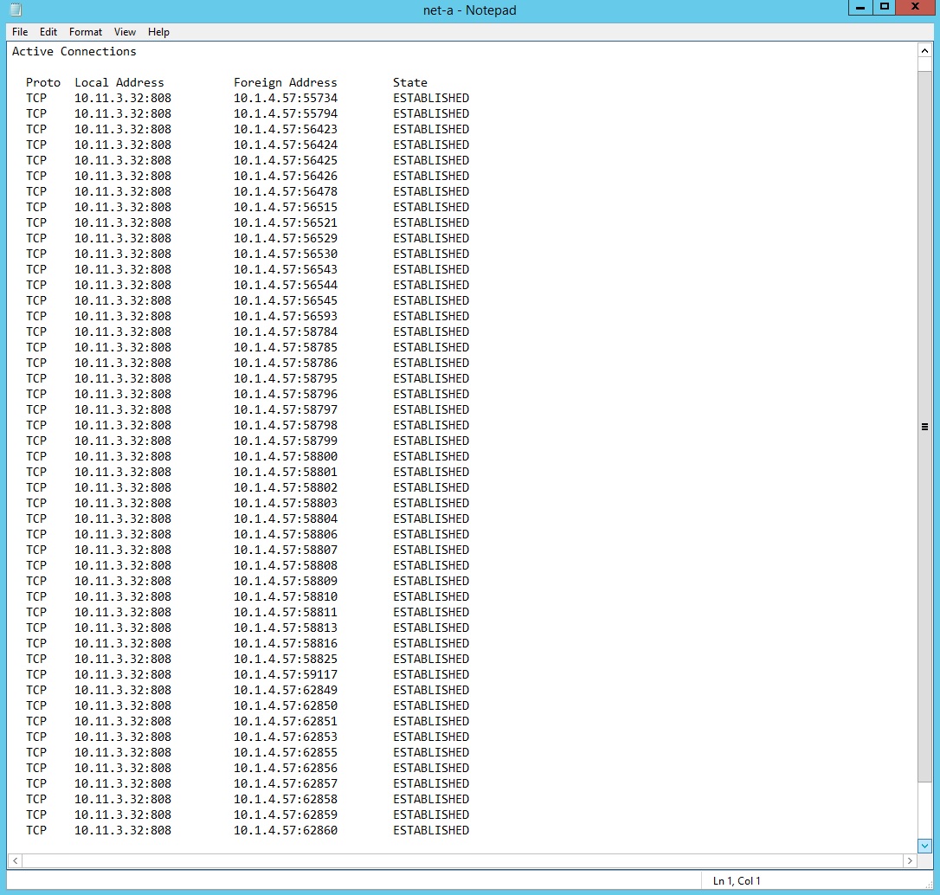This screenshot has width=940, height=895.
Task: Click the 'Local Address' column header
Action: click(x=119, y=83)
